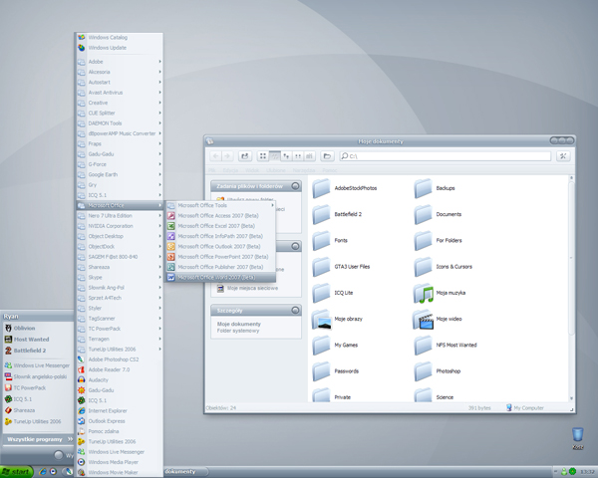598x478 pixels.
Task: Open the Plik menu
Action: coord(212,170)
